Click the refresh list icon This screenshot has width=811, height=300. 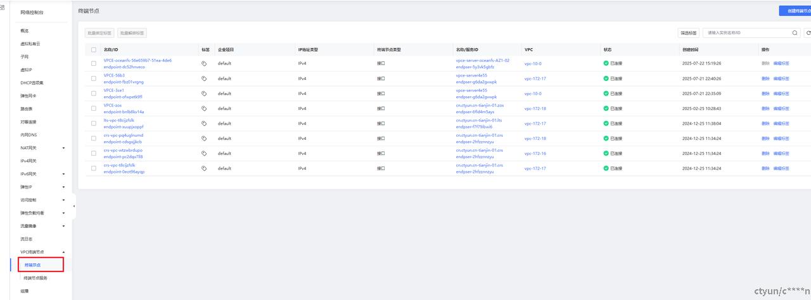pos(808,32)
